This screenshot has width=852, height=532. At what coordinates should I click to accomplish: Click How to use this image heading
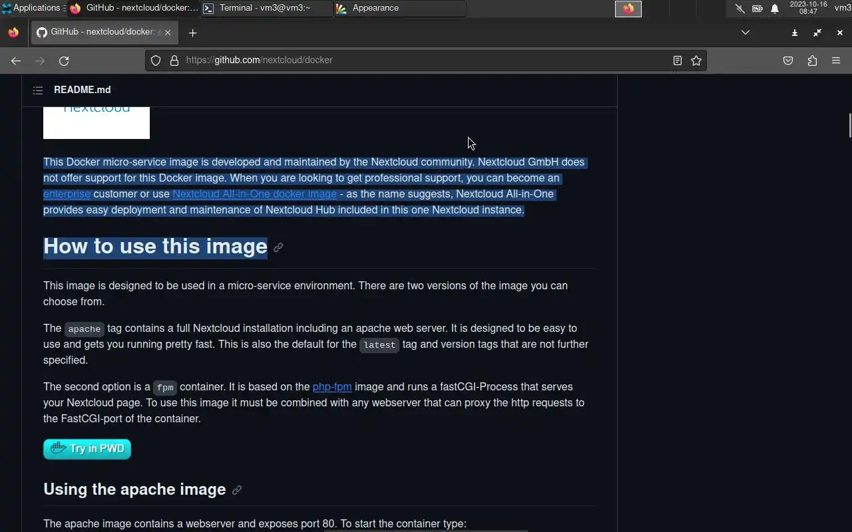coord(155,247)
